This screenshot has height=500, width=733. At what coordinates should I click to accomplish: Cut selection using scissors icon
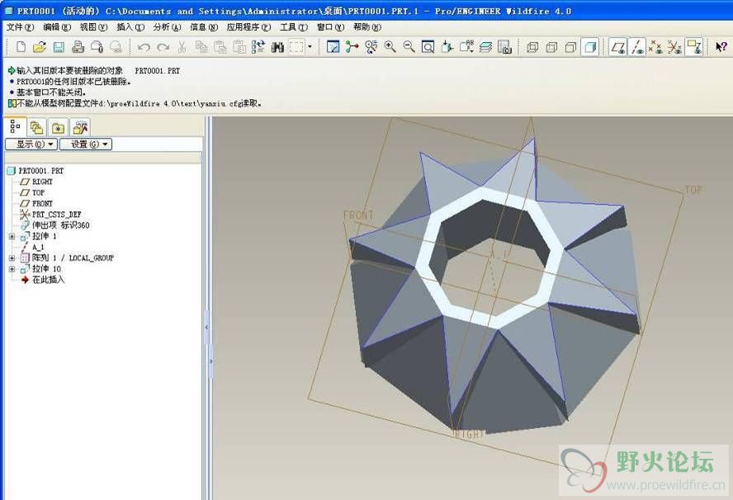pyautogui.click(x=182, y=47)
